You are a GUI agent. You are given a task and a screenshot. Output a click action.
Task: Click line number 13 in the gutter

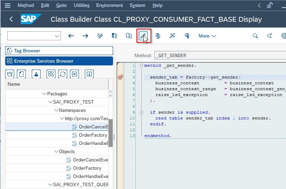pos(132,136)
